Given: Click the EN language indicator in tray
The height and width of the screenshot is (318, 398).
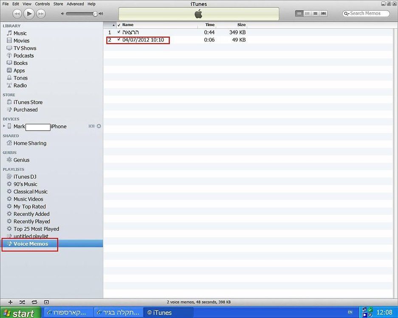Looking at the screenshot, I should [x=350, y=312].
